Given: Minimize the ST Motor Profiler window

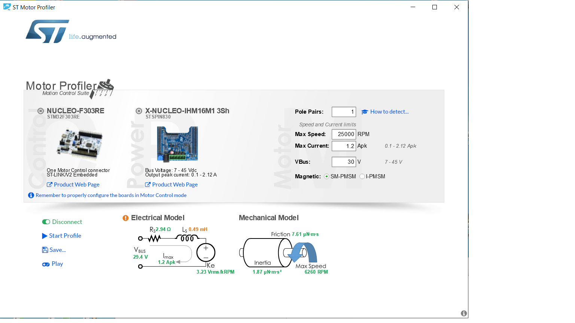Looking at the screenshot, I should pos(413,7).
